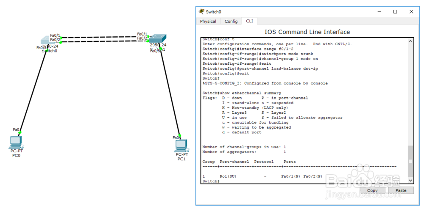Select the 2950-24 switch on the right
424x209 pixels.
(x=158, y=38)
